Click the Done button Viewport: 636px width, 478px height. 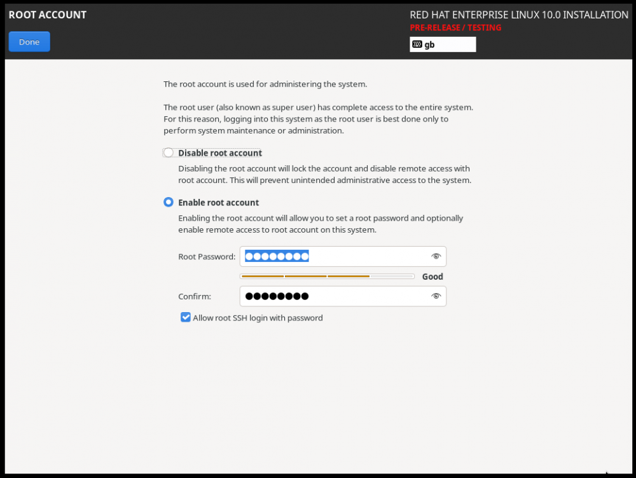click(x=29, y=41)
